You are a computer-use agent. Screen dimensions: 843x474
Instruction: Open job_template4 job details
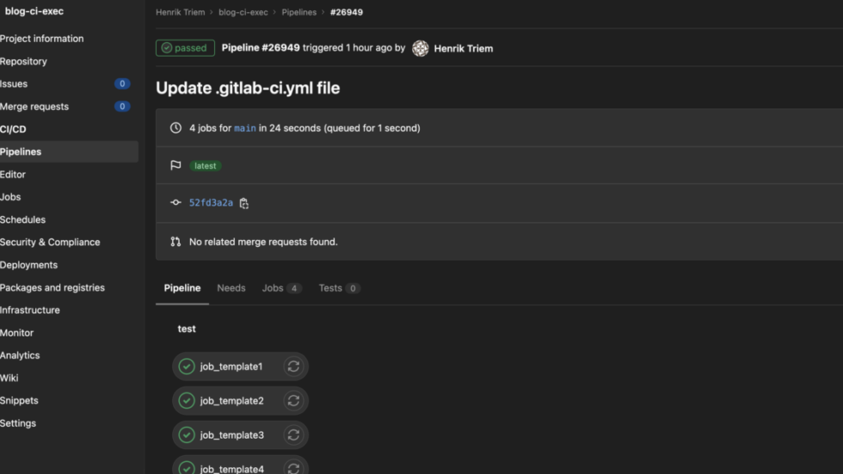231,469
